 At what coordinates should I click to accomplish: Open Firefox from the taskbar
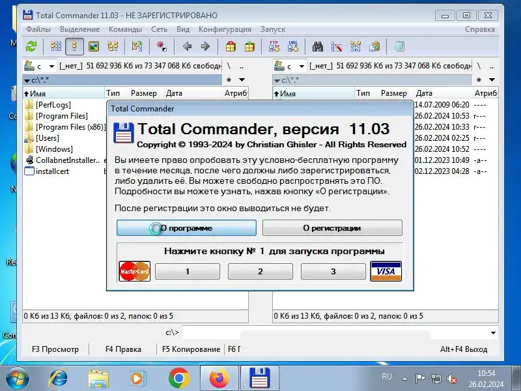(219, 378)
